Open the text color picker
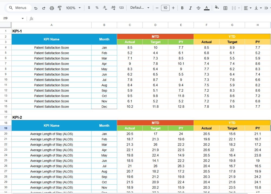This screenshot has height=194, width=271. point(206,8)
